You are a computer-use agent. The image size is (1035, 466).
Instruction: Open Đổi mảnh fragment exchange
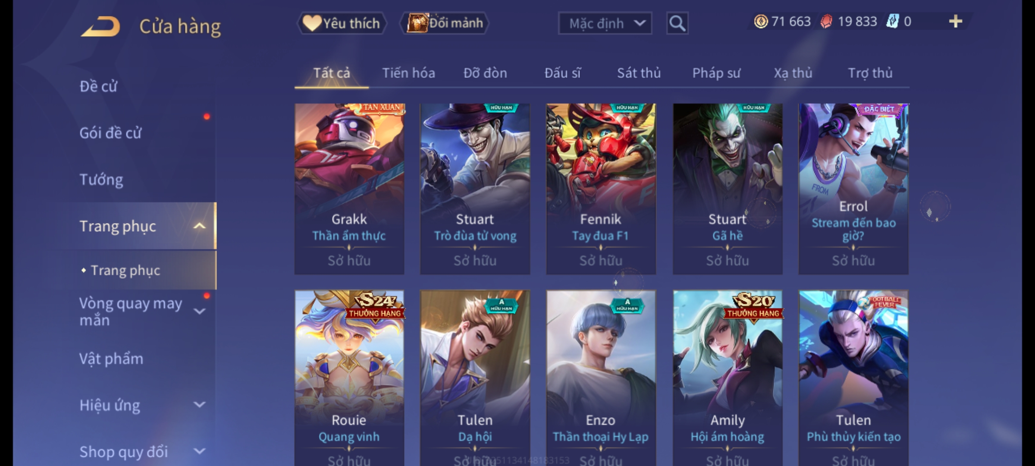coord(445,23)
